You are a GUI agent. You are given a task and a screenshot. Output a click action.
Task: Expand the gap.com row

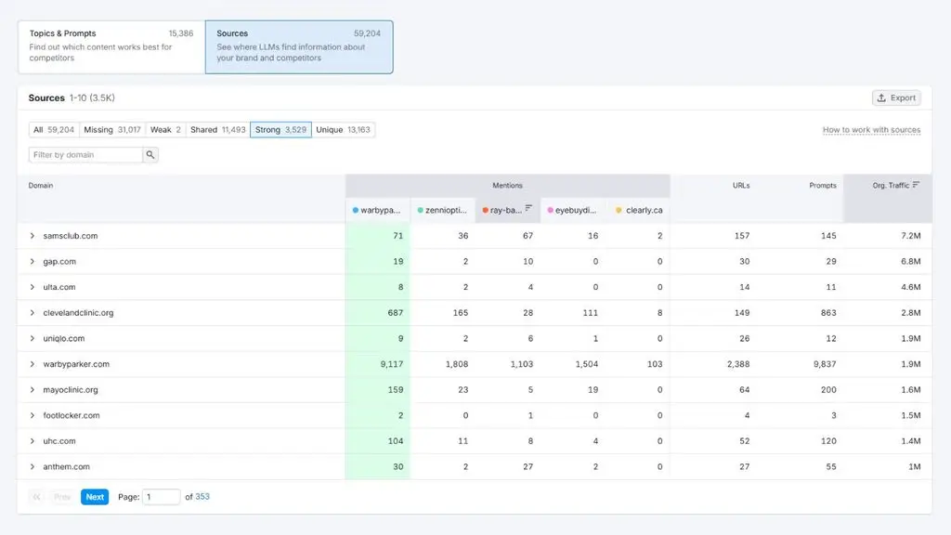tap(33, 261)
